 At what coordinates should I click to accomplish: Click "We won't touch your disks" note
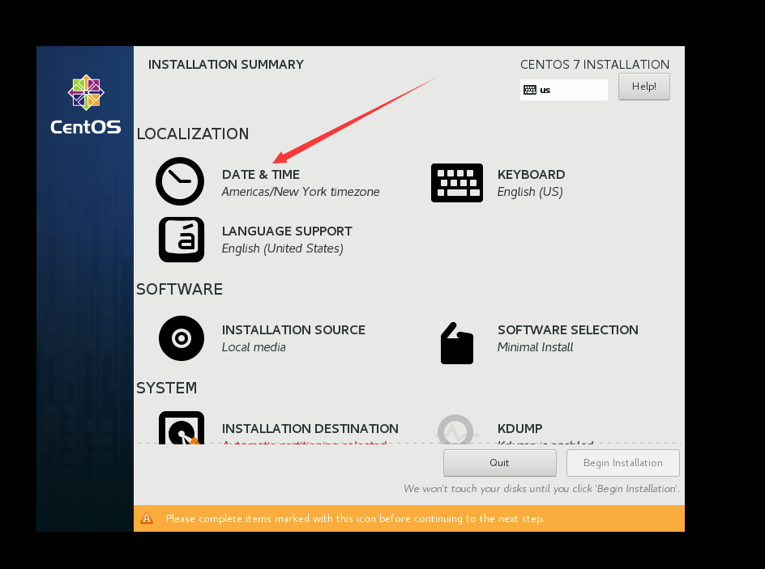541,489
